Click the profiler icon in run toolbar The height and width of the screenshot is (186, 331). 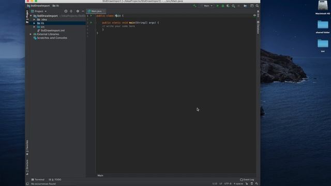click(233, 6)
